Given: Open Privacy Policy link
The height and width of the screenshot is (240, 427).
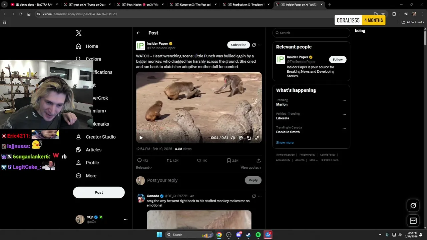Looking at the screenshot, I should point(307,155).
